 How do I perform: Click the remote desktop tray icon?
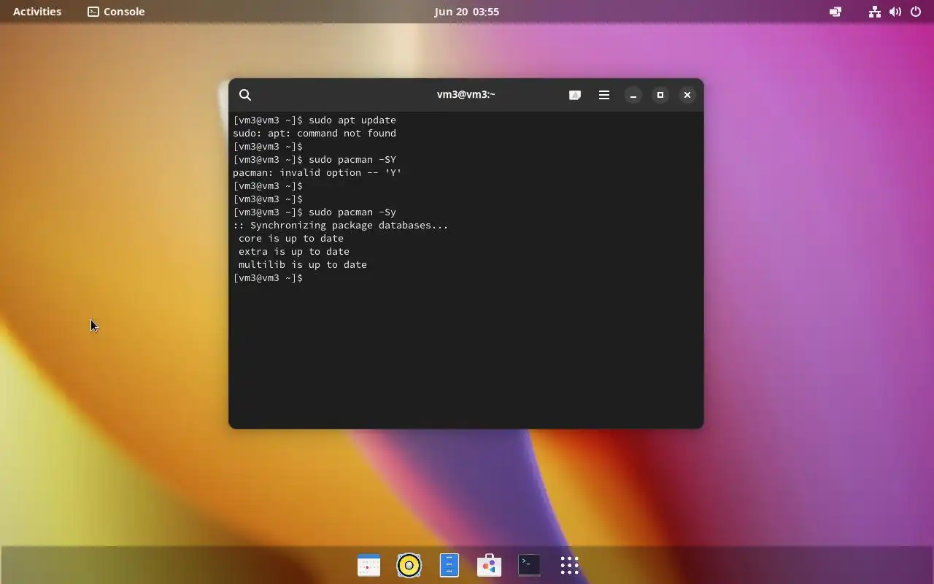click(835, 12)
